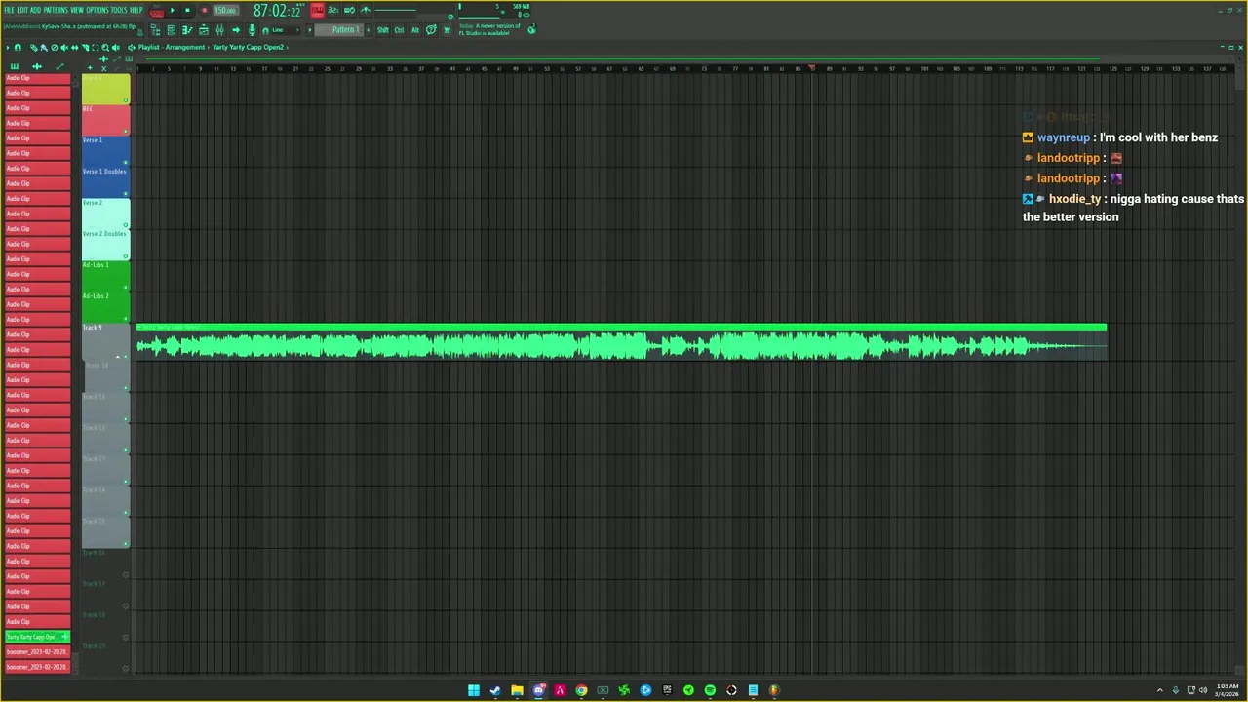
Task: Select the Slip tool in playlist
Action: 75,47
